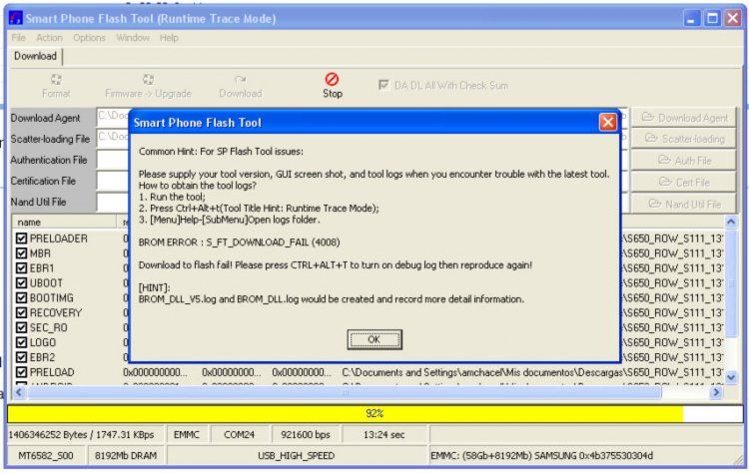Click the Scatter-loading browse button
This screenshot has height=474, width=749.
pos(684,139)
